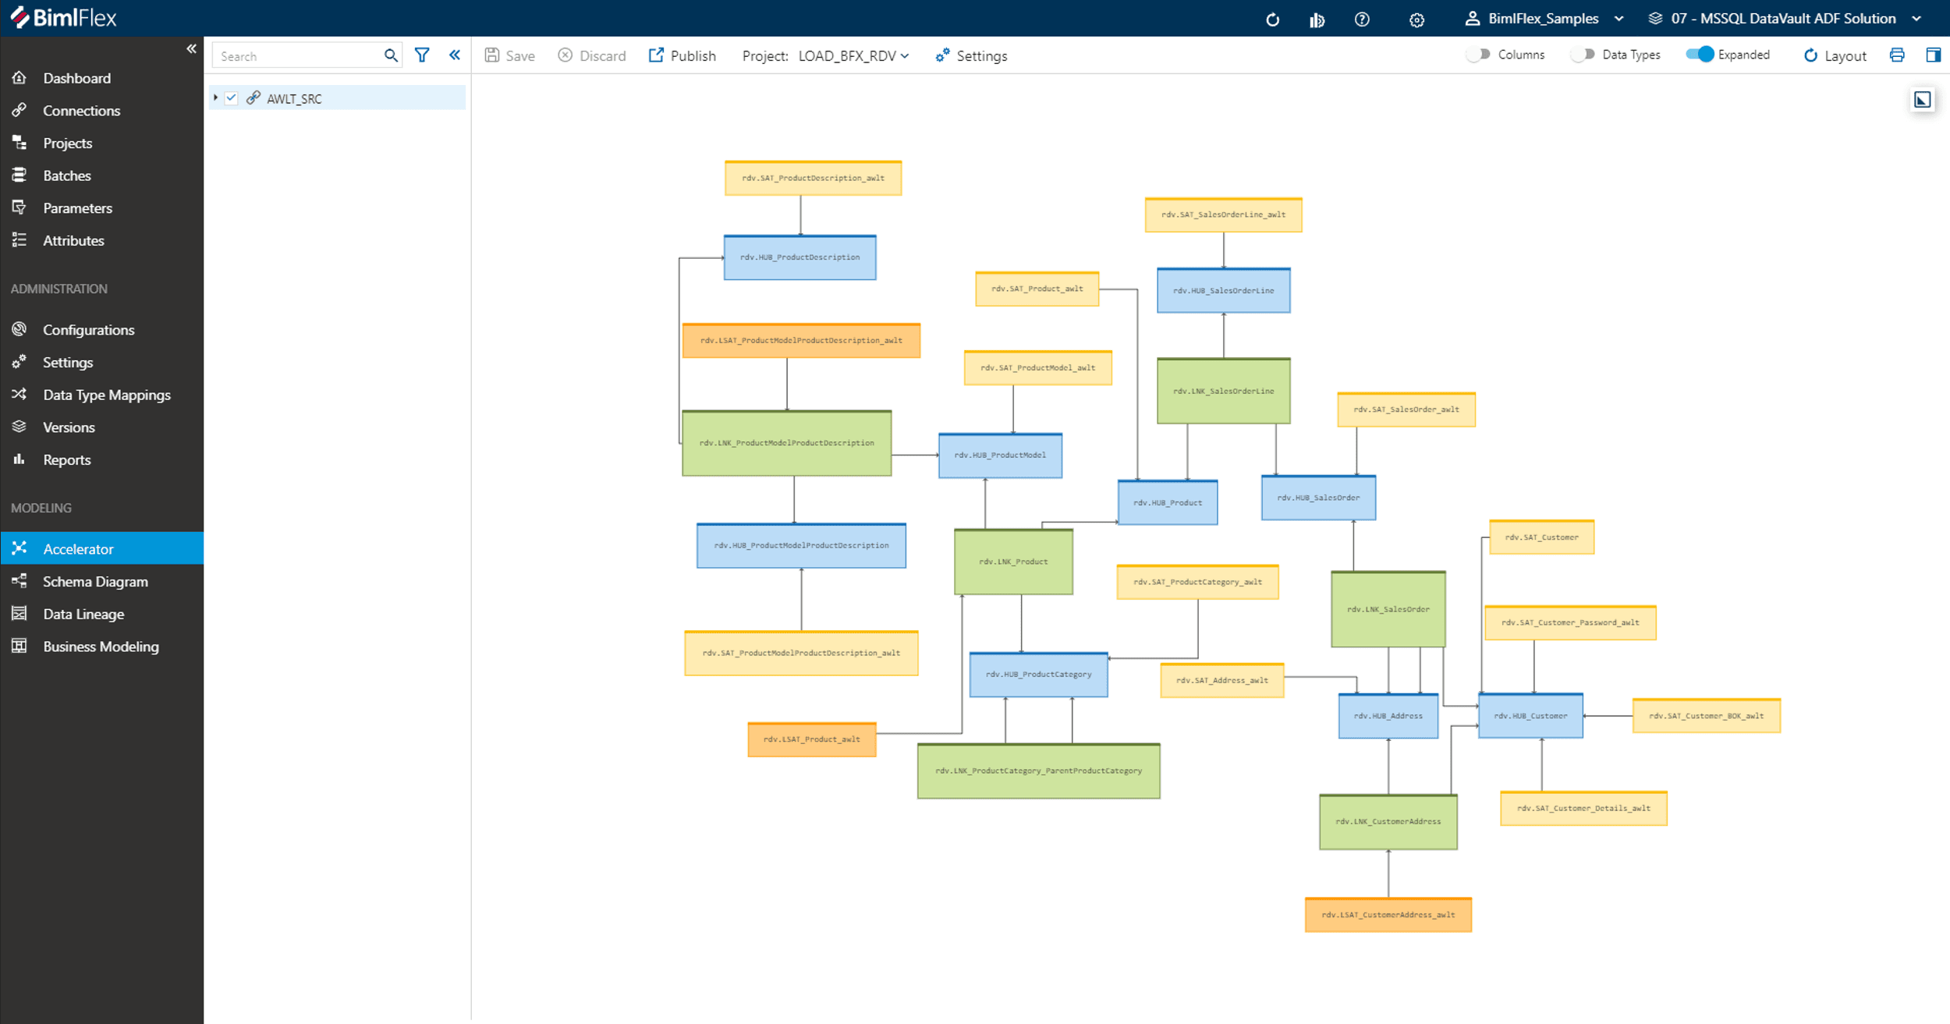
Task: Go to Data Lineage page
Action: tap(83, 615)
